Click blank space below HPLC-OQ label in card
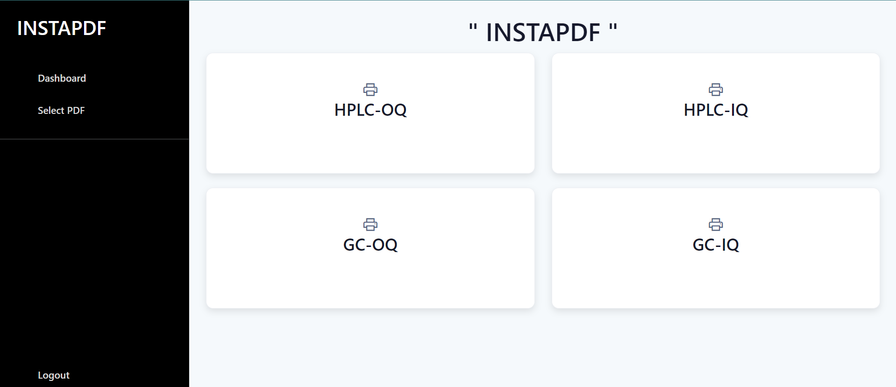The height and width of the screenshot is (387, 896). tap(370, 147)
